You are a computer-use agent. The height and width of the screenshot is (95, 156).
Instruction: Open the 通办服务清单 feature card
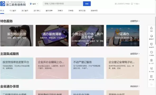pyautogui.click(x=52, y=36)
